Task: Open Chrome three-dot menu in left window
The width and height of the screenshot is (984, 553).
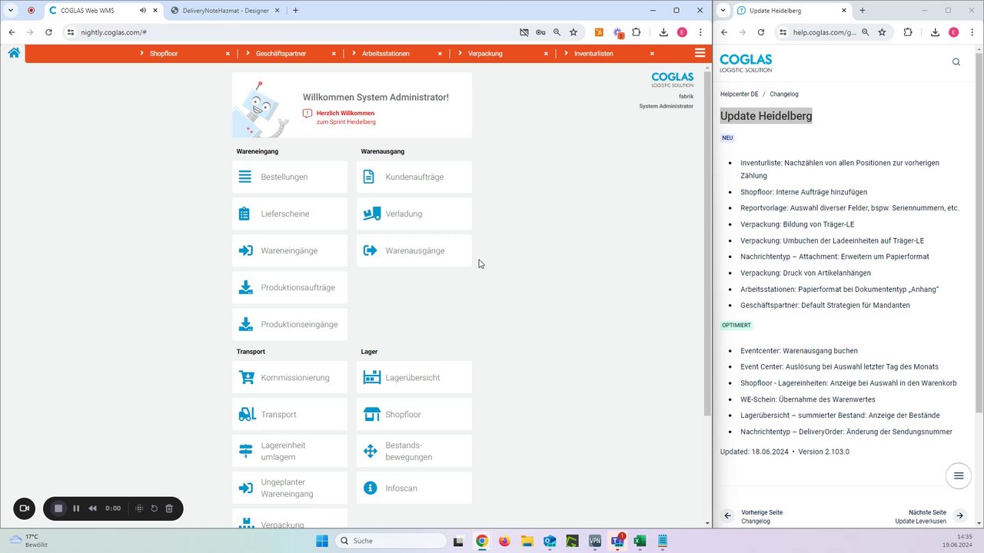Action: (700, 32)
